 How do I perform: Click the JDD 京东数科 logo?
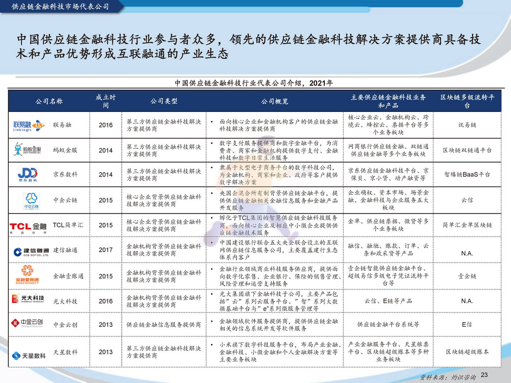pos(28,174)
